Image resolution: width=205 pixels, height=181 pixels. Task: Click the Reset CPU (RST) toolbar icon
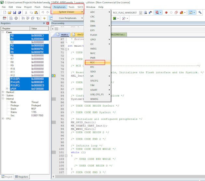click(4, 18)
